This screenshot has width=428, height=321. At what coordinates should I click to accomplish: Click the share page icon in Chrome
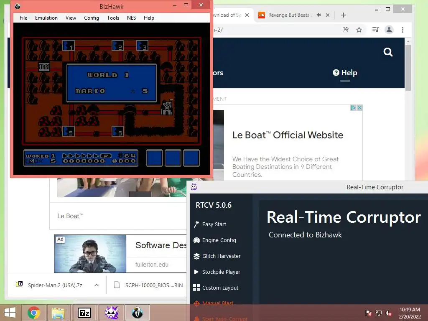pyautogui.click(x=346, y=30)
